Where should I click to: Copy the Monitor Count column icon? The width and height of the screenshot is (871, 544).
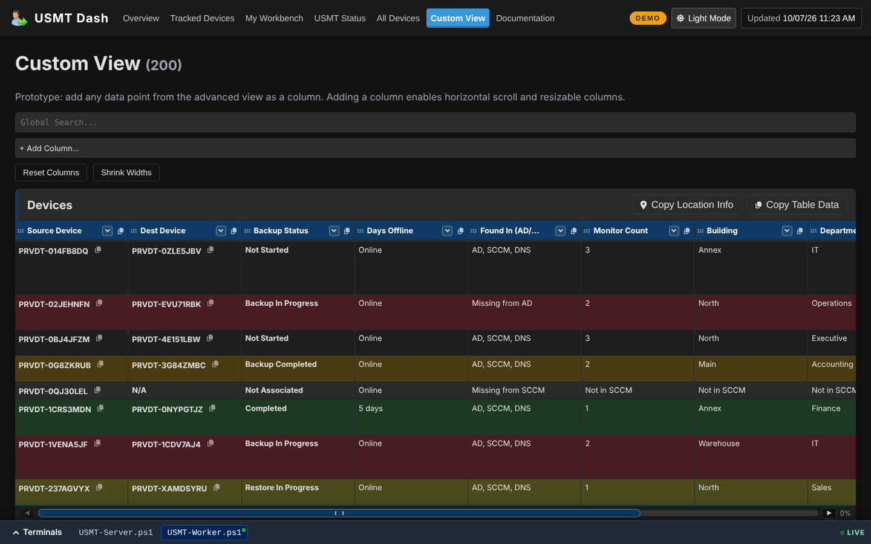tap(687, 231)
